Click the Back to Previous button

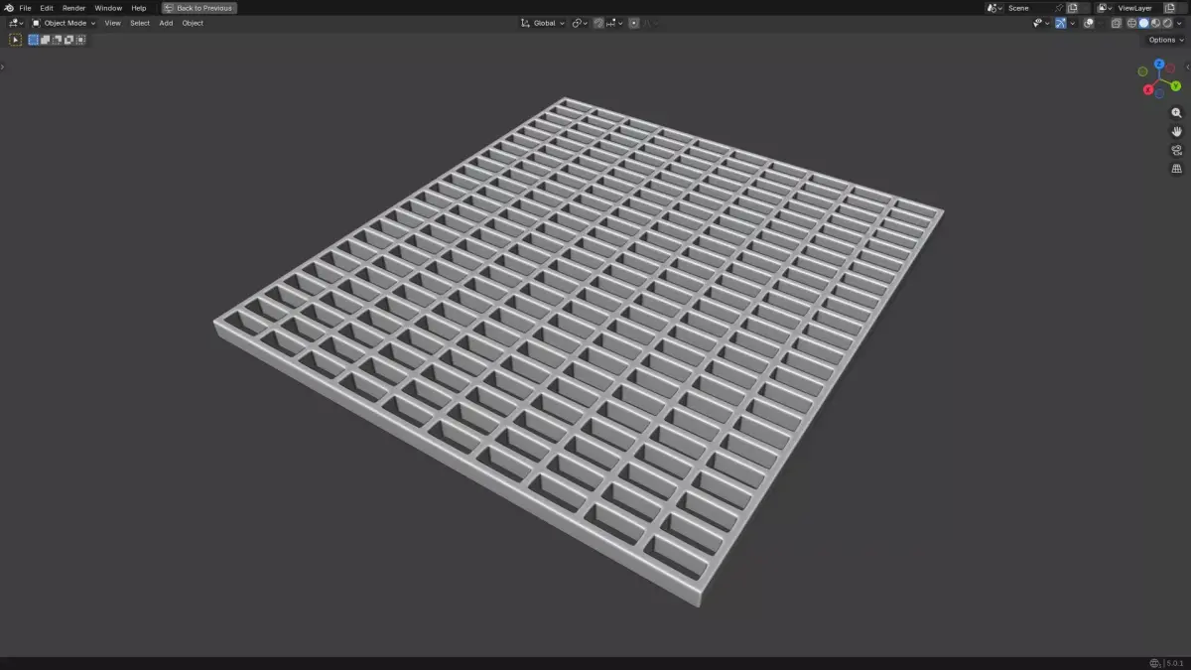click(x=199, y=8)
